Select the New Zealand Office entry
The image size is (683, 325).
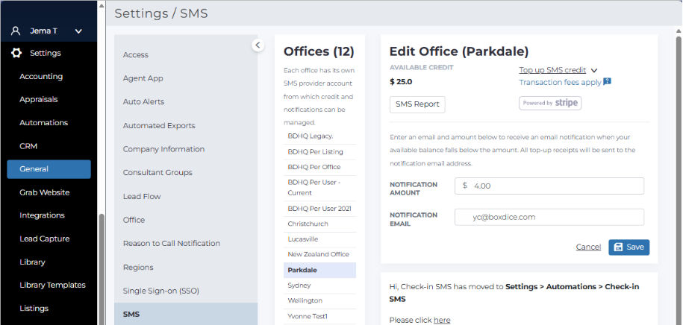pyautogui.click(x=319, y=254)
